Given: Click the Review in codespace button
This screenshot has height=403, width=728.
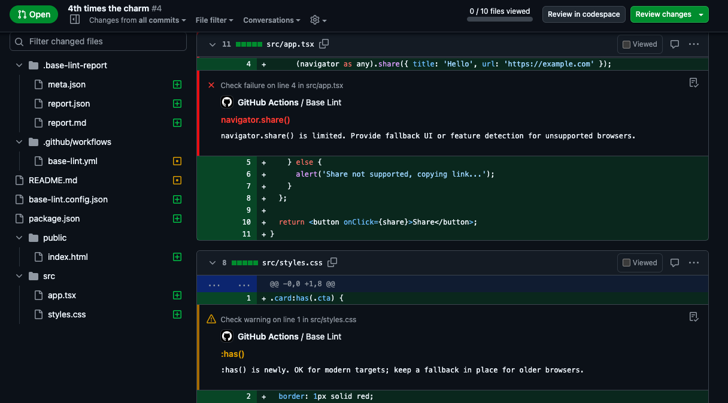Looking at the screenshot, I should coord(584,14).
